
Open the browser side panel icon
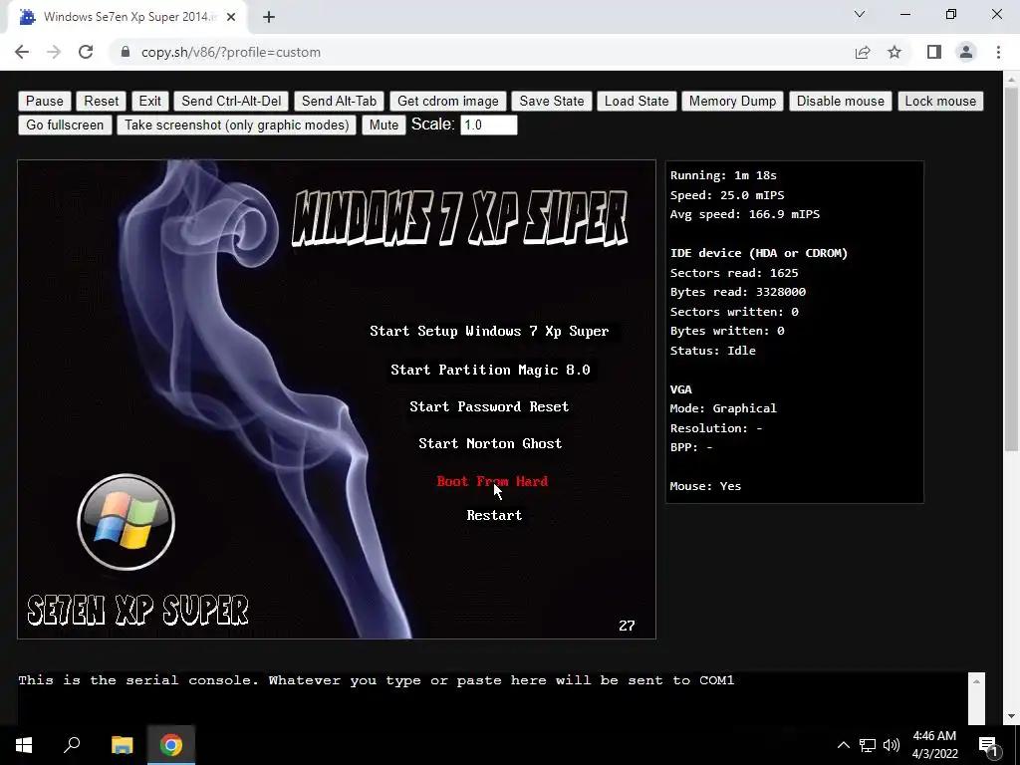coord(934,52)
